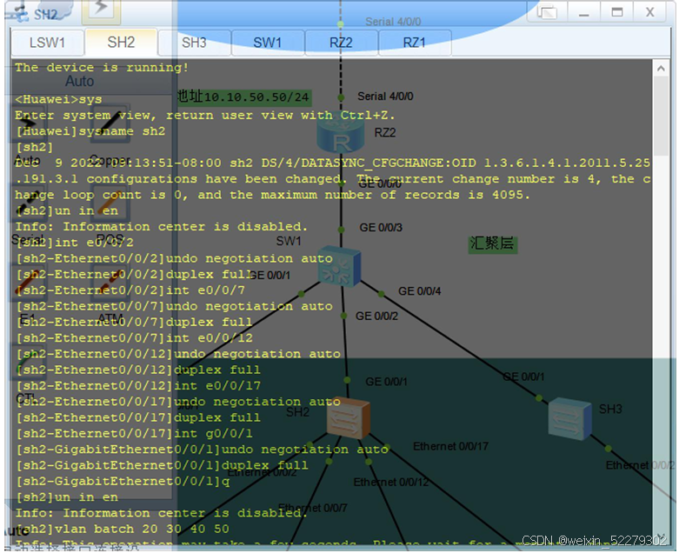Image resolution: width=679 pixels, height=553 pixels.
Task: Click the 'Ethernet 0/0/12' port label
Action: (391, 482)
